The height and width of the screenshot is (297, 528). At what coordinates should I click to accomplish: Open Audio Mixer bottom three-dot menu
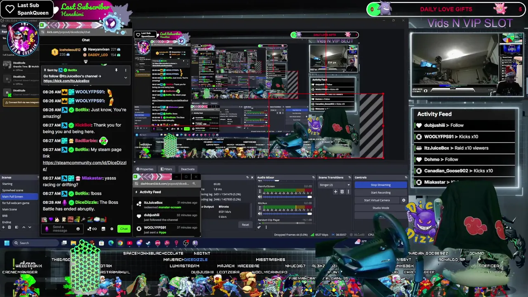266,227
